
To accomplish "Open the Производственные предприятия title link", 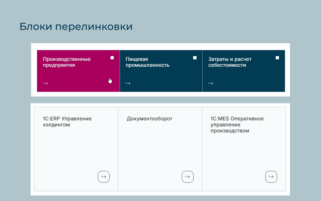I will coord(67,62).
